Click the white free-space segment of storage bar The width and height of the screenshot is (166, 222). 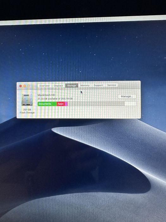click(130, 103)
